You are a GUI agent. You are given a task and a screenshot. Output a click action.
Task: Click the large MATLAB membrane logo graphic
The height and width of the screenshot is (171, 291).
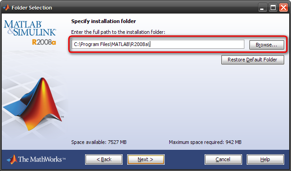(33, 104)
